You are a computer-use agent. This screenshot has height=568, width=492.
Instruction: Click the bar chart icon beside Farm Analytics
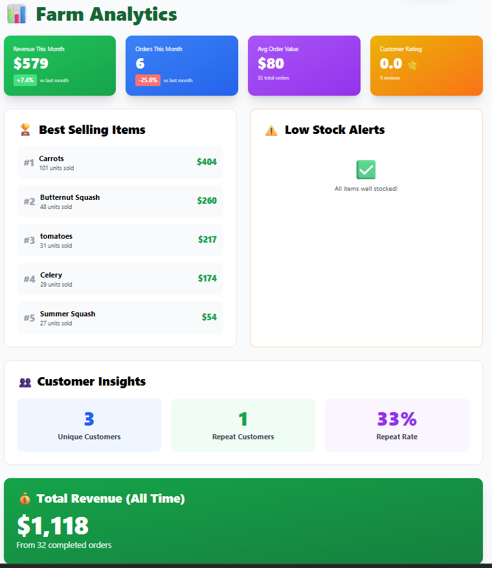[x=17, y=14]
